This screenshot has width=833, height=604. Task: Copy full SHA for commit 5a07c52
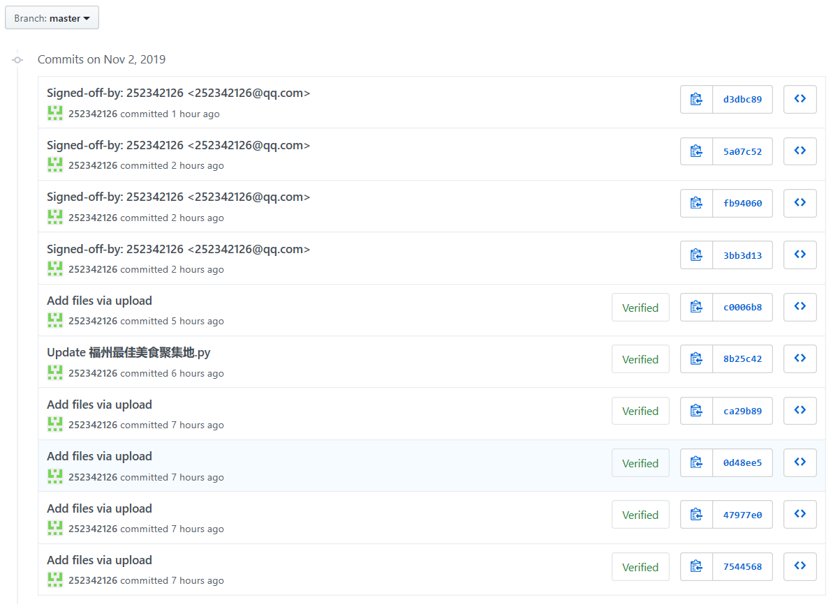click(x=696, y=151)
